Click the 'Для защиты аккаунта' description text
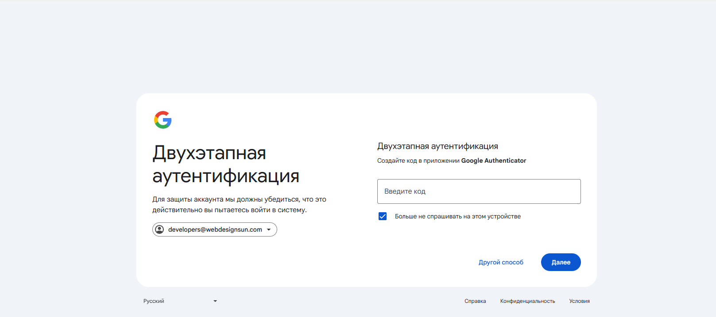The height and width of the screenshot is (317, 716). tap(239, 205)
